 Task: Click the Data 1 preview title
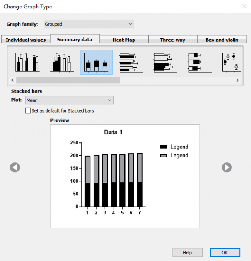pyautogui.click(x=113, y=132)
